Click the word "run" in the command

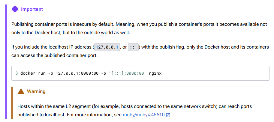tap(42, 73)
